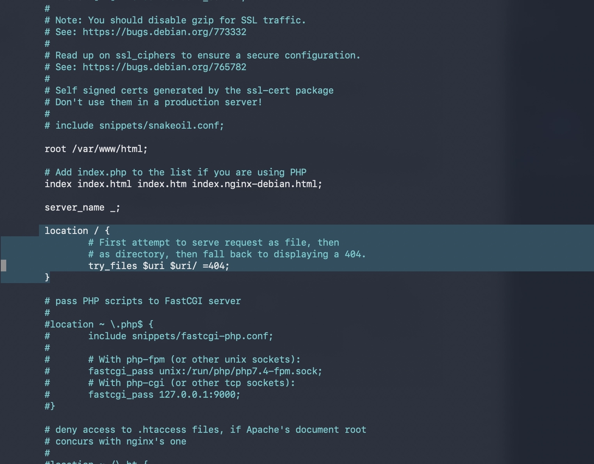Screen dimensions: 594x464
Task: Click the '#location ~ \.php$ {' line
Action: pyautogui.click(x=99, y=324)
